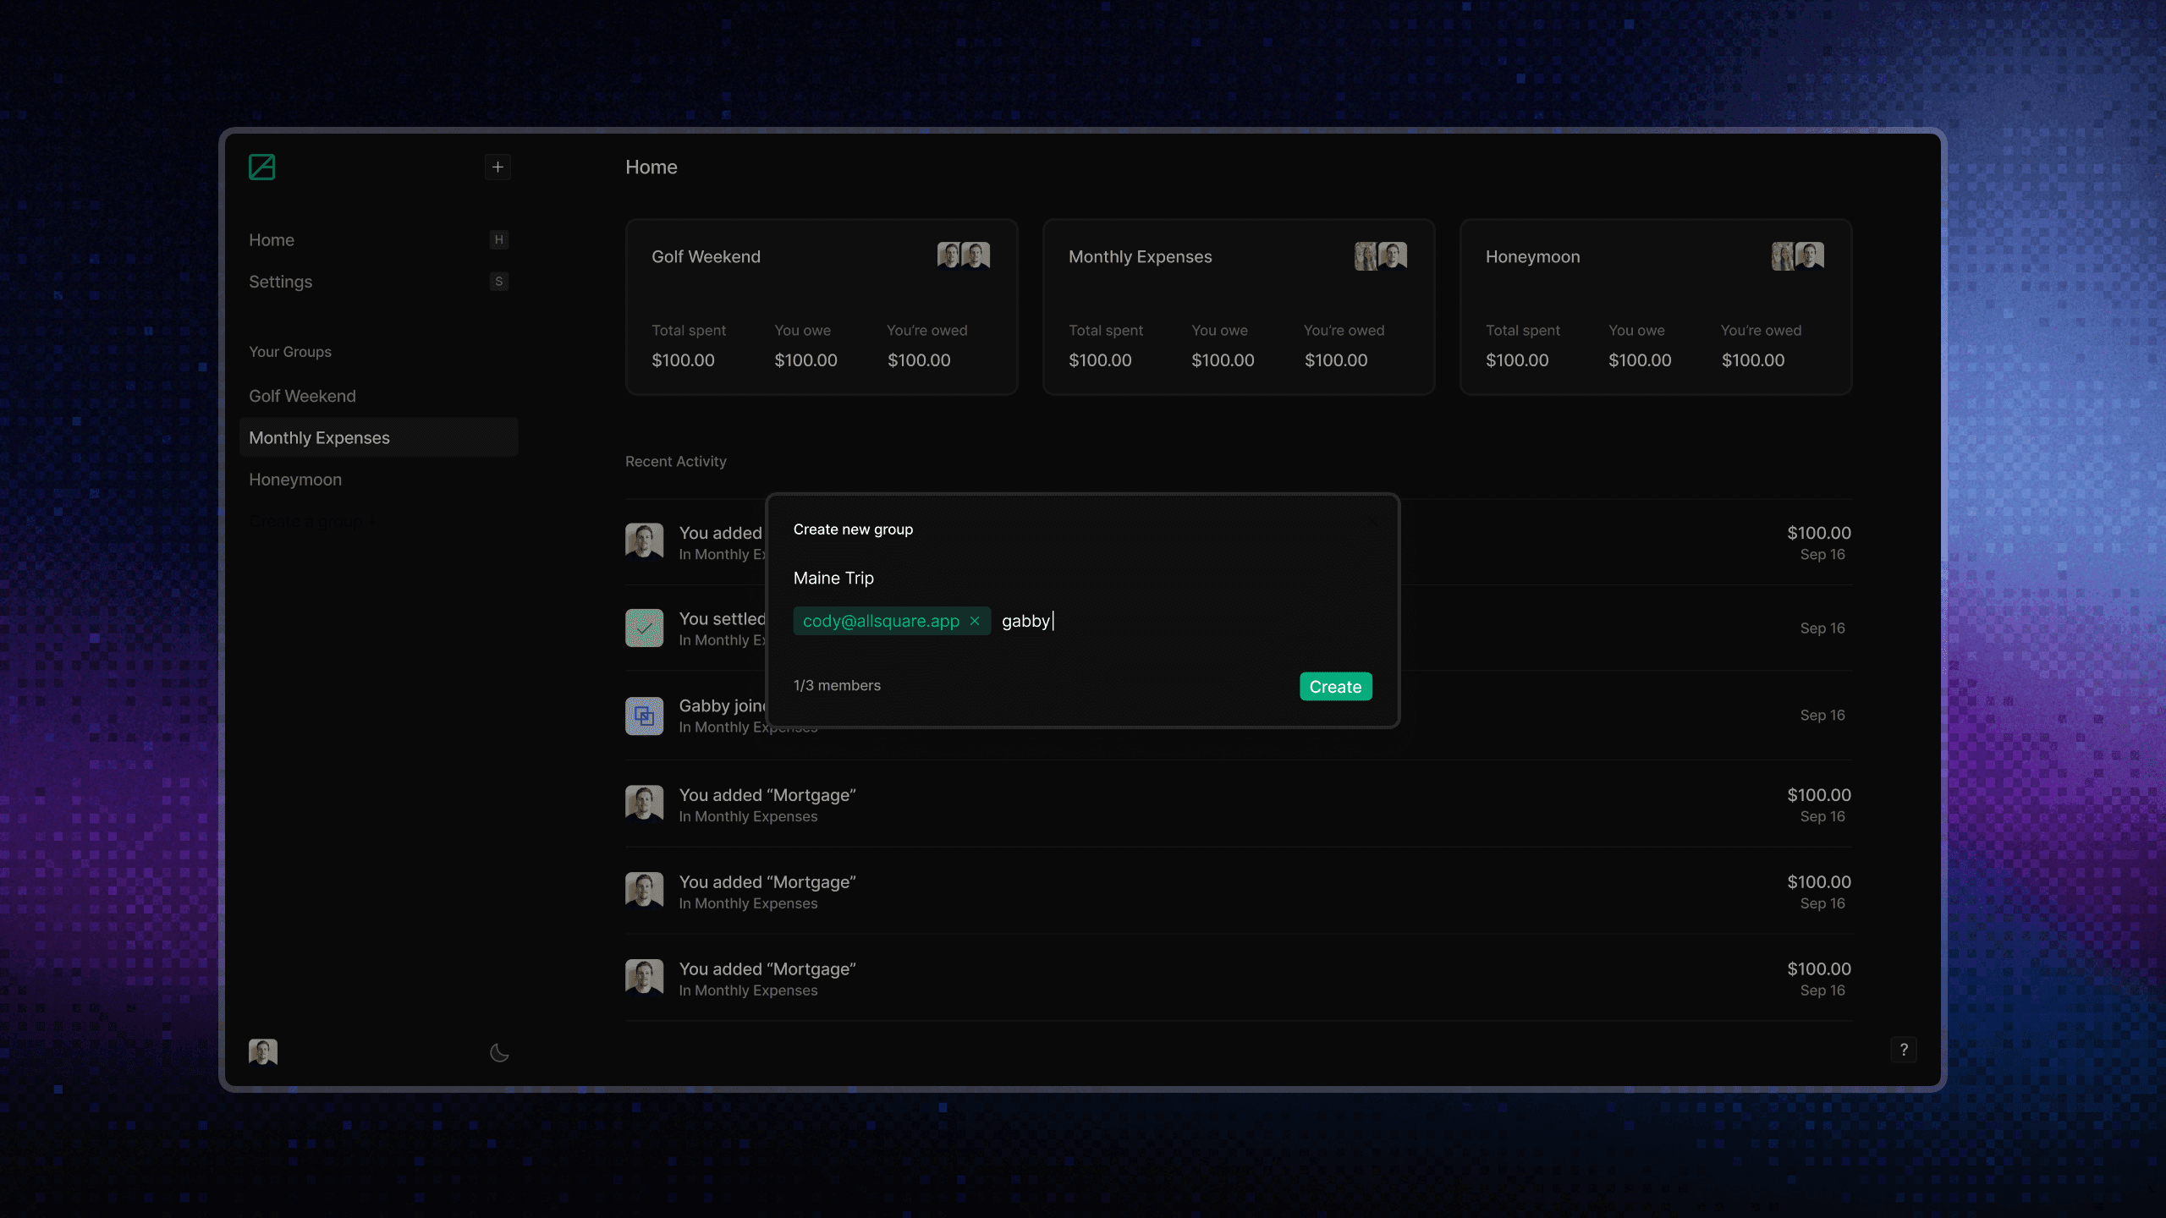Select Honeymoon group in the sidebar

(x=295, y=480)
